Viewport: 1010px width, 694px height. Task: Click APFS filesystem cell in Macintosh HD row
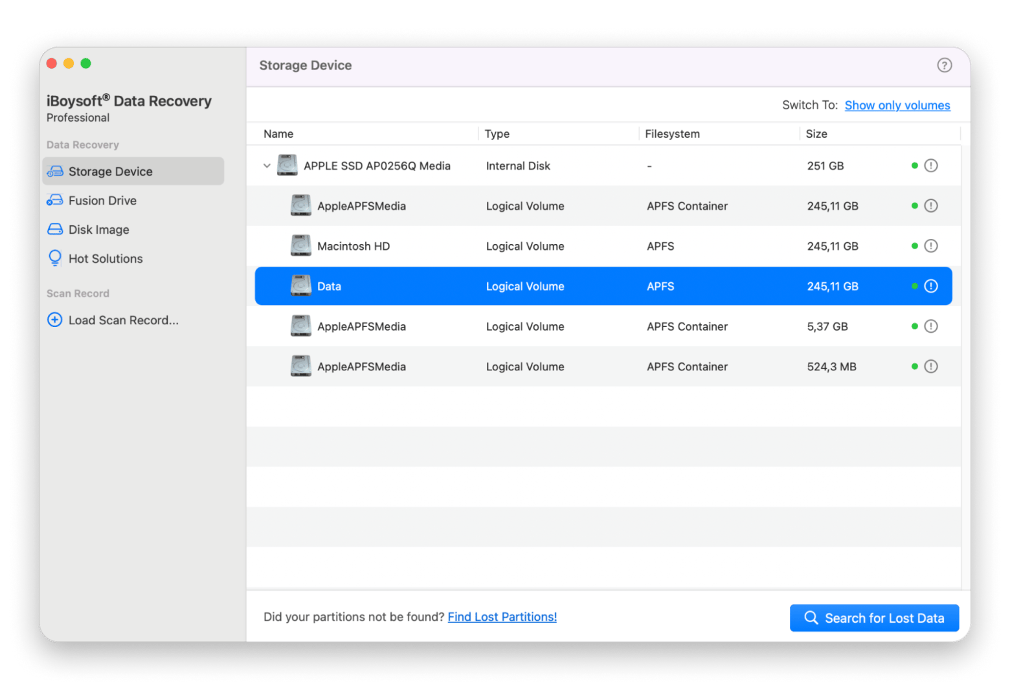660,246
